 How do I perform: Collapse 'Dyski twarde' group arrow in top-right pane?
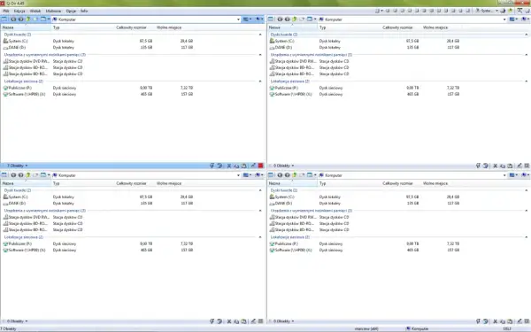tap(527, 35)
